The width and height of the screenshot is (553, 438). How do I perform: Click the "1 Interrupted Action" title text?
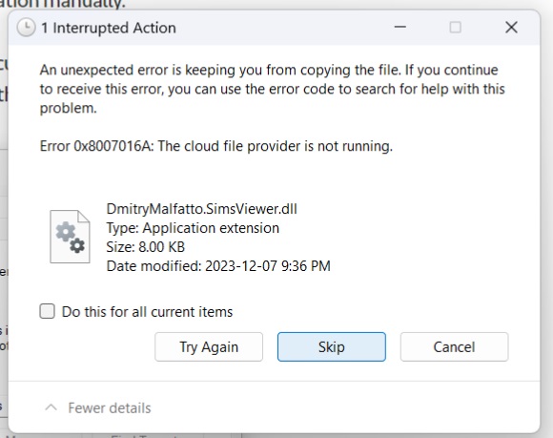tap(109, 28)
